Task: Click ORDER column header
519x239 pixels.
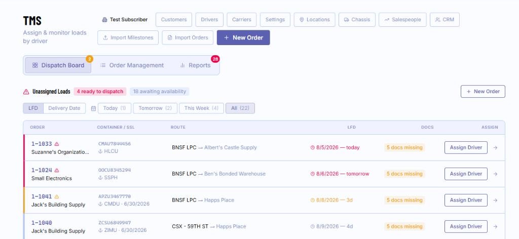Action: pyautogui.click(x=38, y=127)
